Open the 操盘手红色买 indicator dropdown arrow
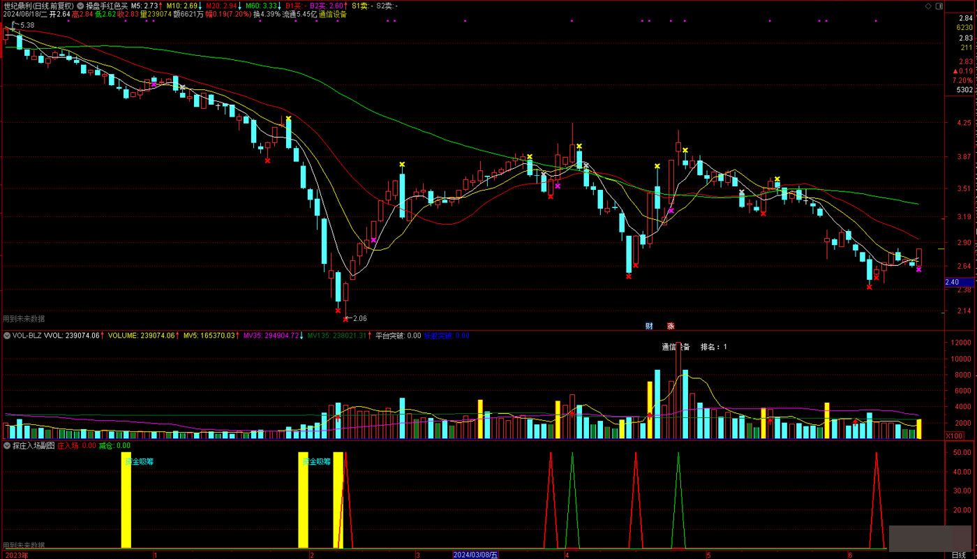 [x=81, y=6]
